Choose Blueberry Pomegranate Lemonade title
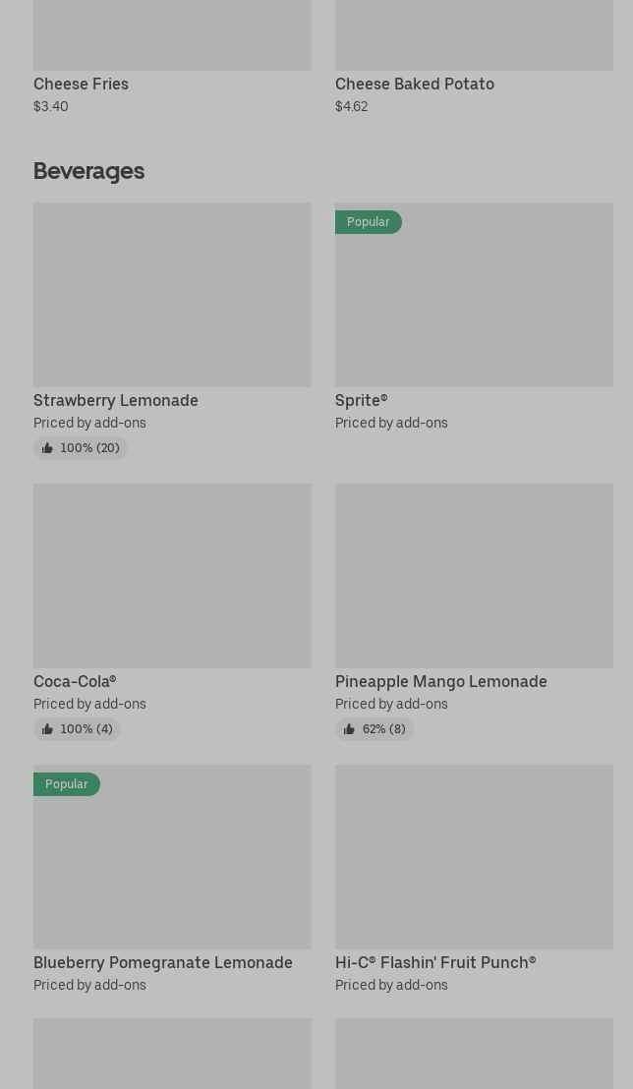The image size is (633, 1089). coord(163,963)
